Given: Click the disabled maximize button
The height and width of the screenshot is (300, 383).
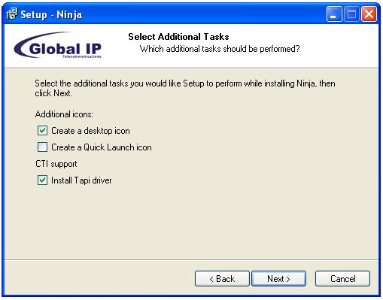Looking at the screenshot, I should pyautogui.click(x=351, y=14).
